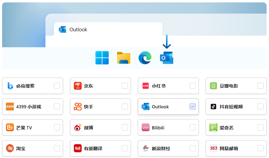This screenshot has width=269, height=158.
Task: Tick the 豆瓣电影 checkbox
Action: 260,86
